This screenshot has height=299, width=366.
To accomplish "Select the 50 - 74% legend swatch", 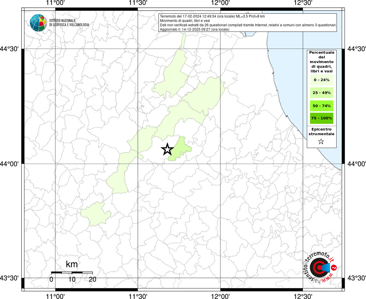I will (322, 106).
